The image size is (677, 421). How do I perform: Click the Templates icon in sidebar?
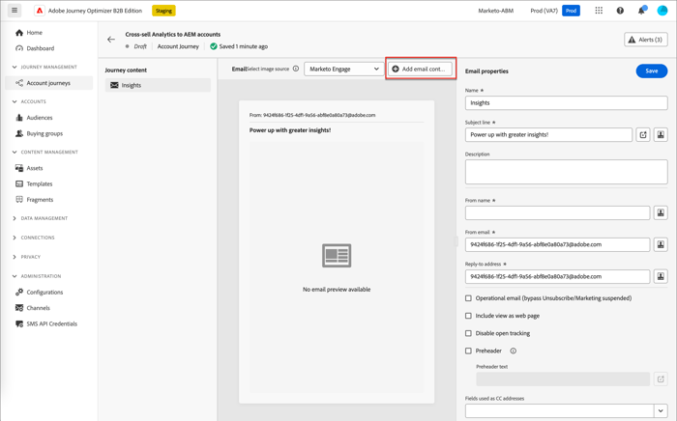(x=19, y=184)
